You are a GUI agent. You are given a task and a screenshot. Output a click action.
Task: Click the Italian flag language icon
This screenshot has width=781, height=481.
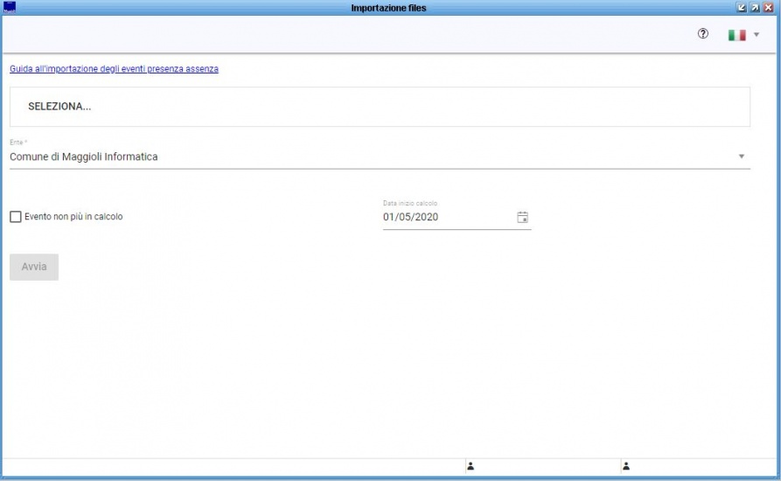pos(736,35)
